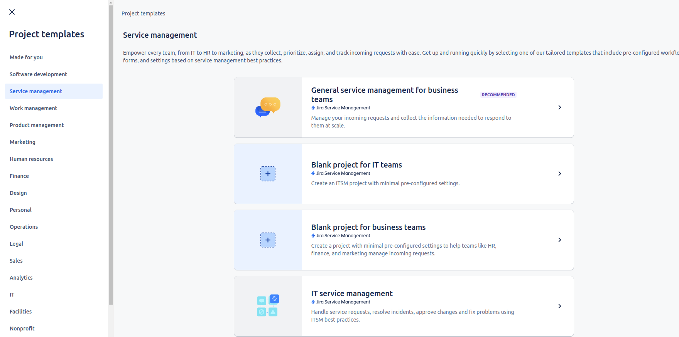Select the Made for you category
This screenshot has height=337, width=679.
click(26, 57)
